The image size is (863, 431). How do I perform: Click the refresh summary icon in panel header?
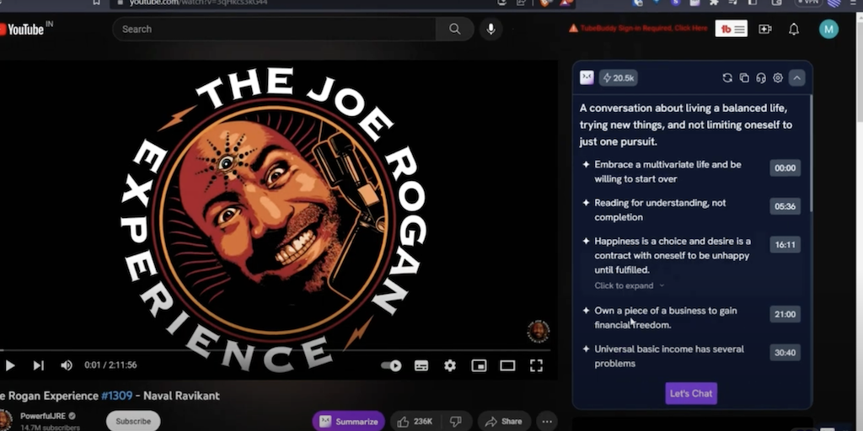point(727,78)
